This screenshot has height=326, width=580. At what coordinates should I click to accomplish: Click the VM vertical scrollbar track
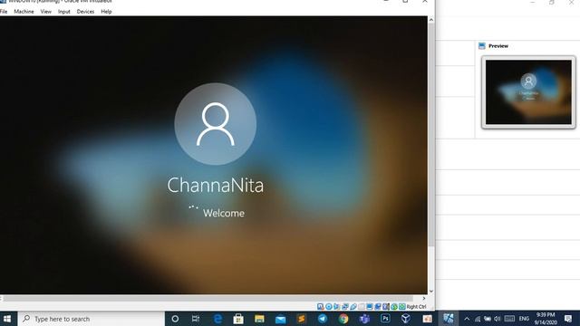[x=431, y=155]
